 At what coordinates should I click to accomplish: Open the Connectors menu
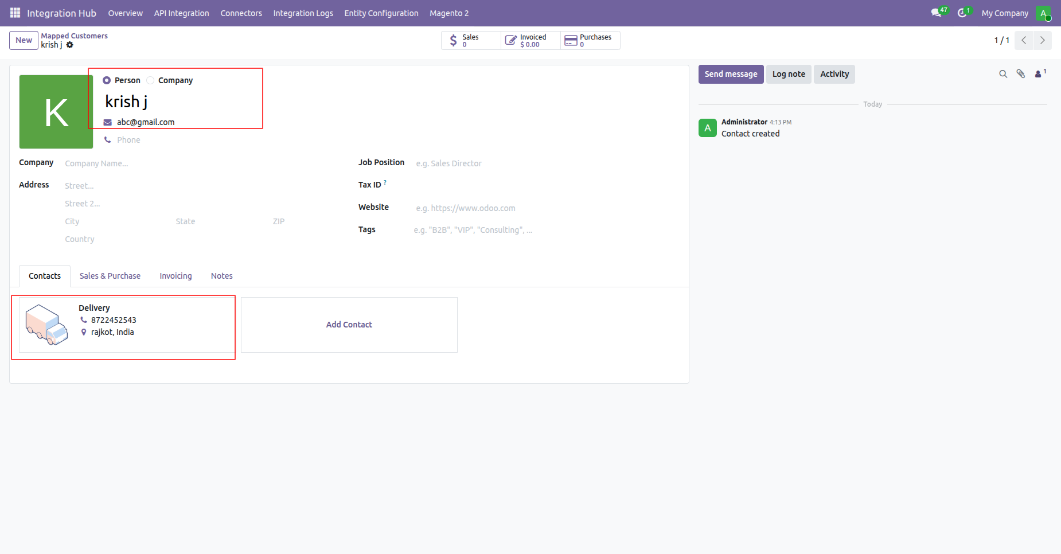(x=241, y=13)
